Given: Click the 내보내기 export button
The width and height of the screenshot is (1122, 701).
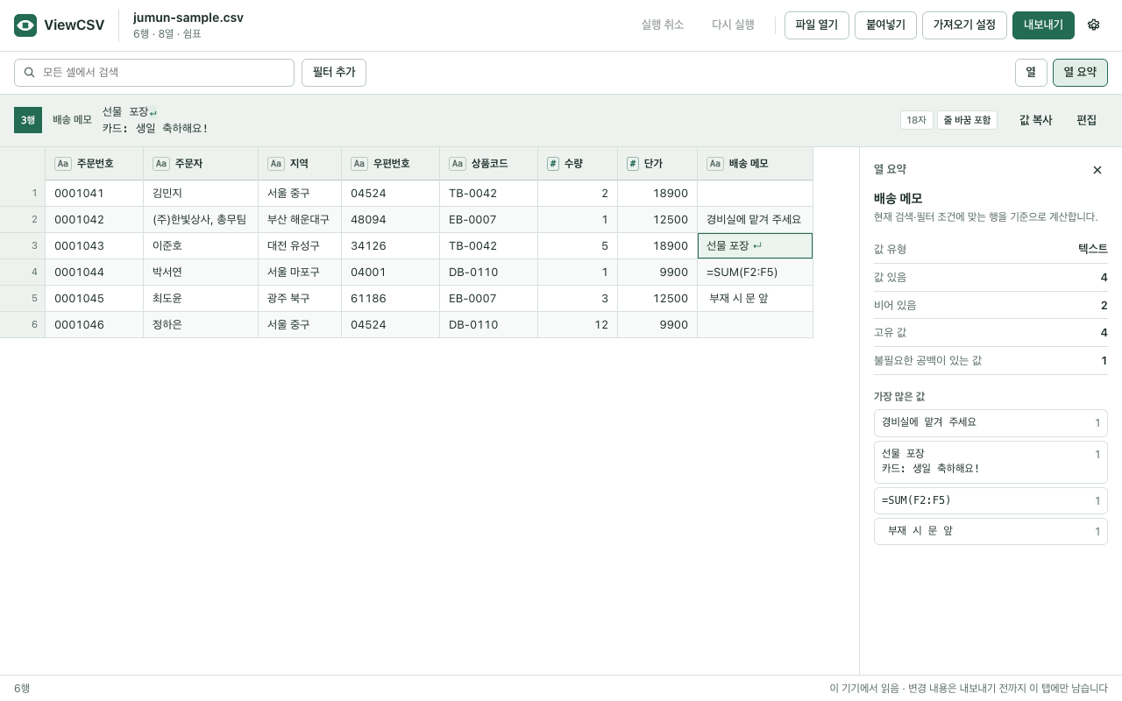Looking at the screenshot, I should 1043,25.
